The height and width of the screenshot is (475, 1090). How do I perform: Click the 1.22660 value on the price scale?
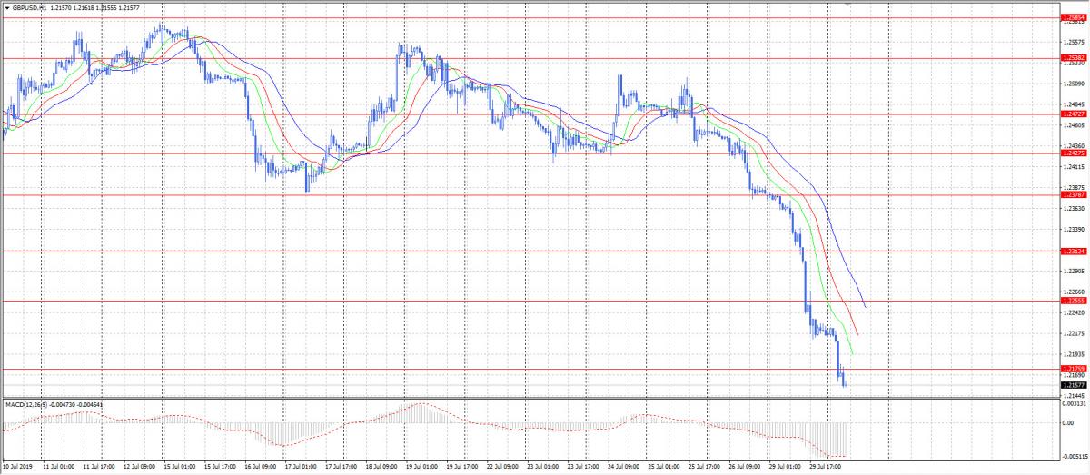[1074, 292]
